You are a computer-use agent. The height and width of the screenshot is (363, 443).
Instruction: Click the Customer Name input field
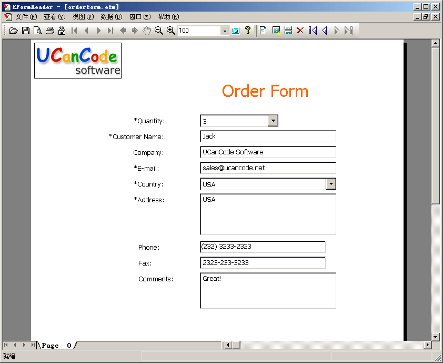coord(268,136)
